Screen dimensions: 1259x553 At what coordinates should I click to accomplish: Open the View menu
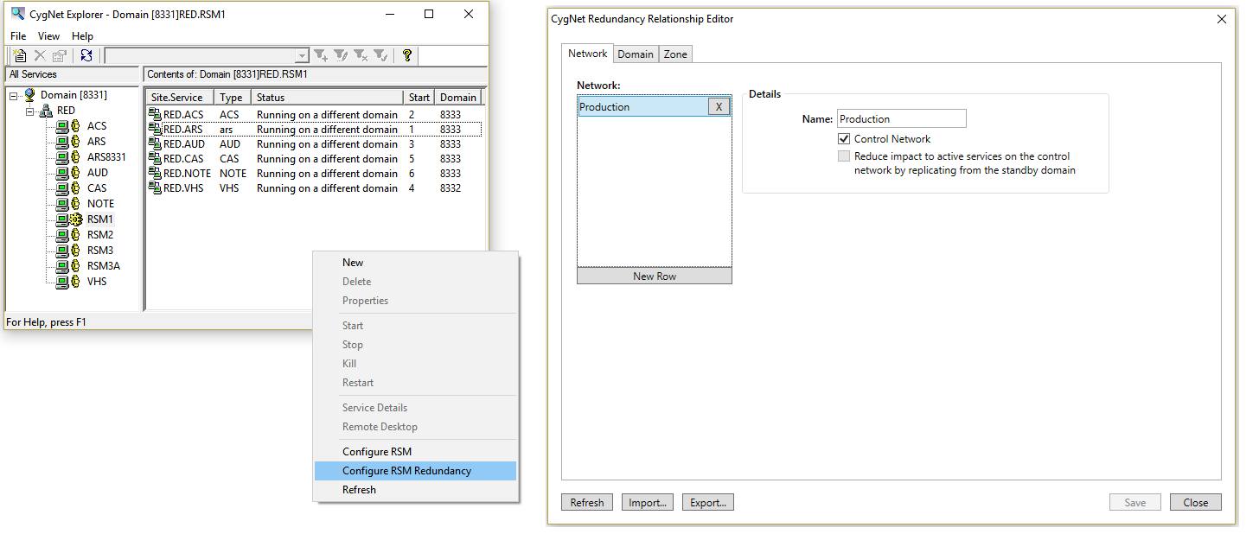pos(48,36)
